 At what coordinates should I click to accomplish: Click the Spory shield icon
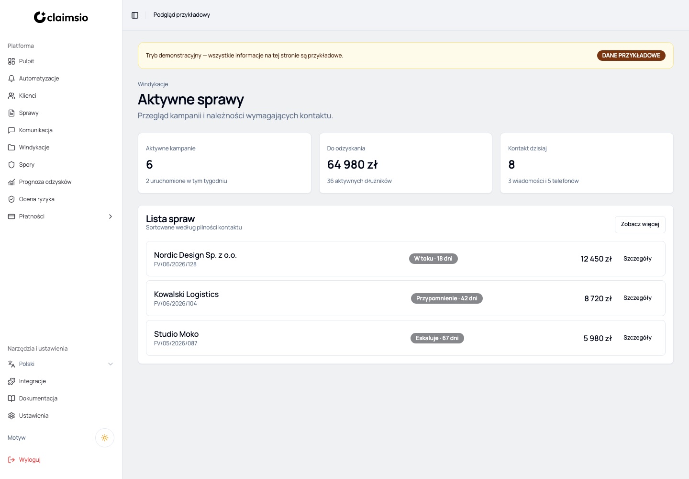(11, 165)
